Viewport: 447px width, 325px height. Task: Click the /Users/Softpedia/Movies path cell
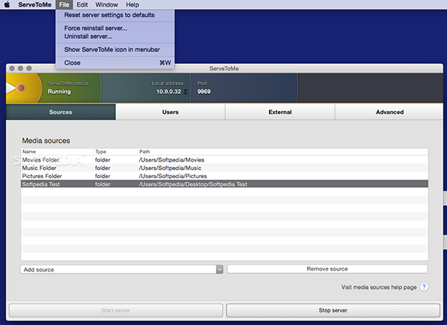click(171, 160)
